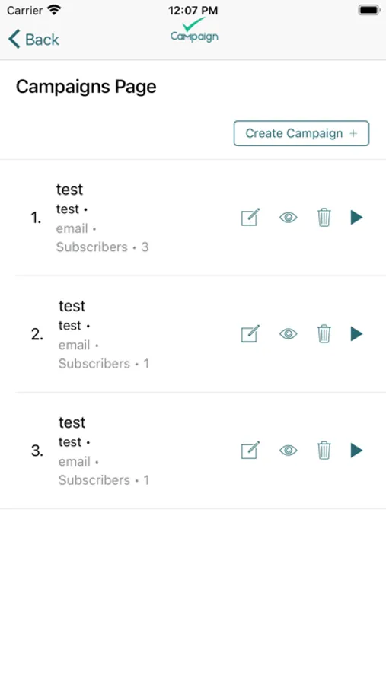Delete the first campaign with trash icon

coord(324,217)
